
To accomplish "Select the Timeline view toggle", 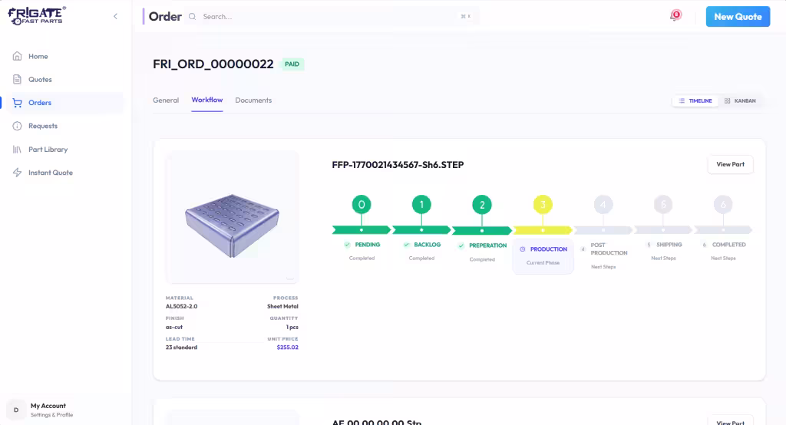I will [695, 100].
